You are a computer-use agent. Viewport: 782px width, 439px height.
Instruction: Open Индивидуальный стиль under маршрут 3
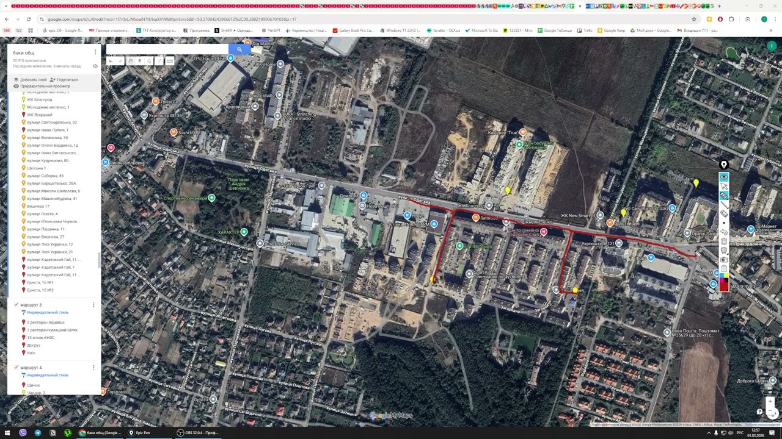click(48, 313)
